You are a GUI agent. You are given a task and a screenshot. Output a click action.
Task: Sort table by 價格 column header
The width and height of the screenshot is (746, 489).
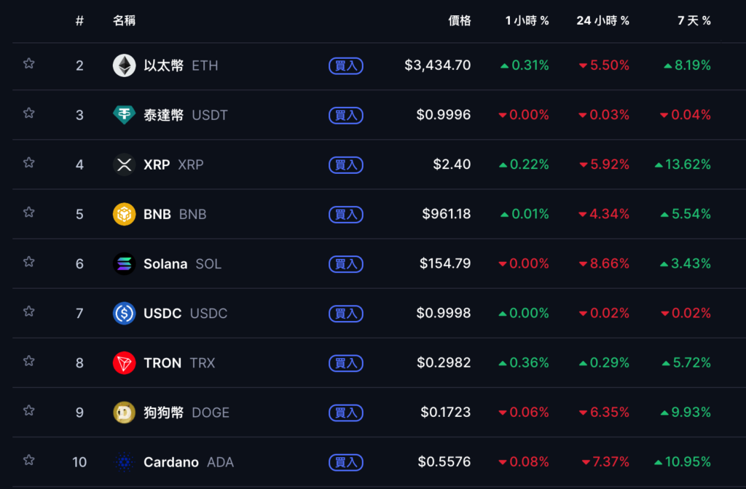tap(459, 20)
